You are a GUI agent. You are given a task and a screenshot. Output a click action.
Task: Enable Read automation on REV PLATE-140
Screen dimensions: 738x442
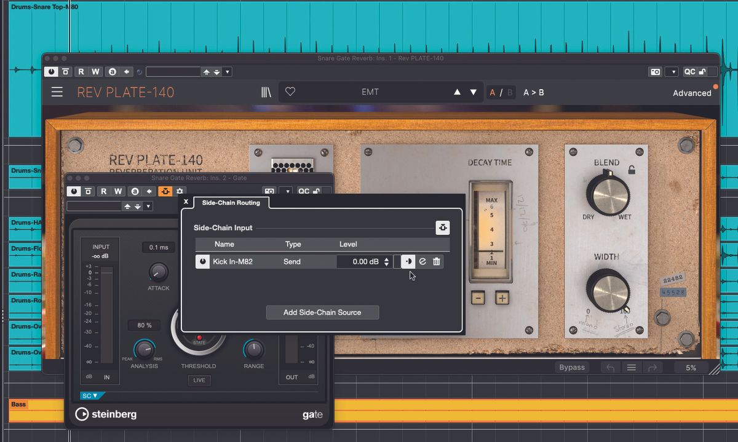[81, 71]
